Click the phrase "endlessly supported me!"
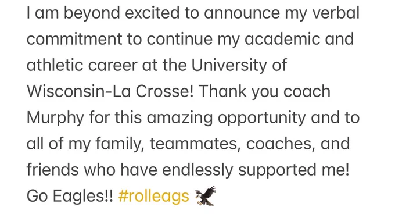395x214 pixels. tap(256, 170)
